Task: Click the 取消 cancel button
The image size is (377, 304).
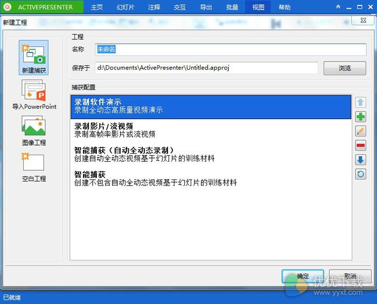Action: 350,276
